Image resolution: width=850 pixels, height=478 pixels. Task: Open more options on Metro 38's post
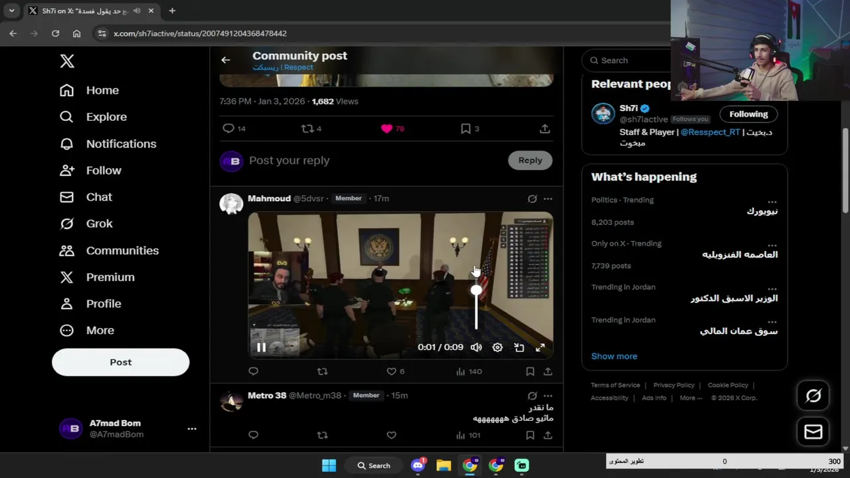coord(548,396)
